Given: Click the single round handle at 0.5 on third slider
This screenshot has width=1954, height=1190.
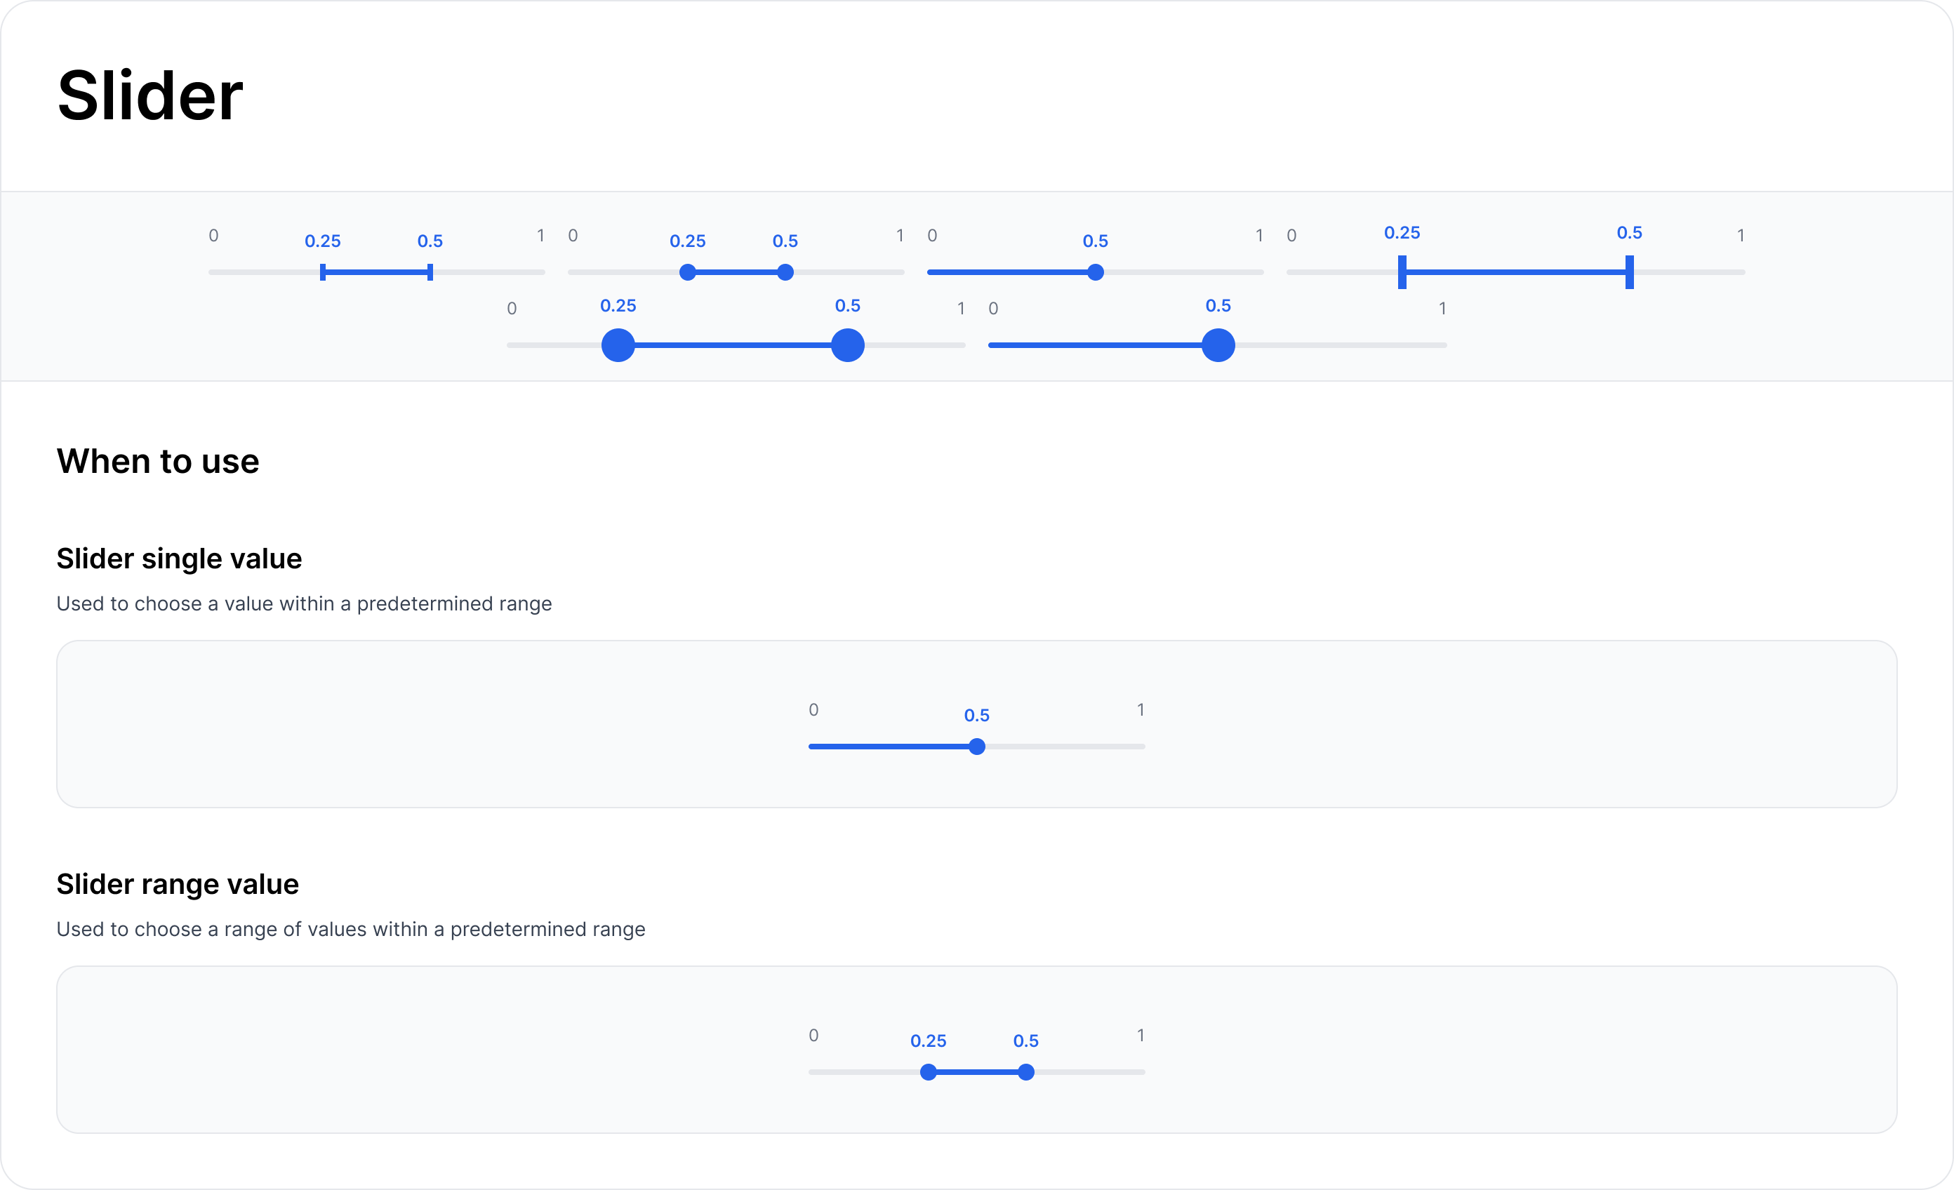Looking at the screenshot, I should point(1094,272).
